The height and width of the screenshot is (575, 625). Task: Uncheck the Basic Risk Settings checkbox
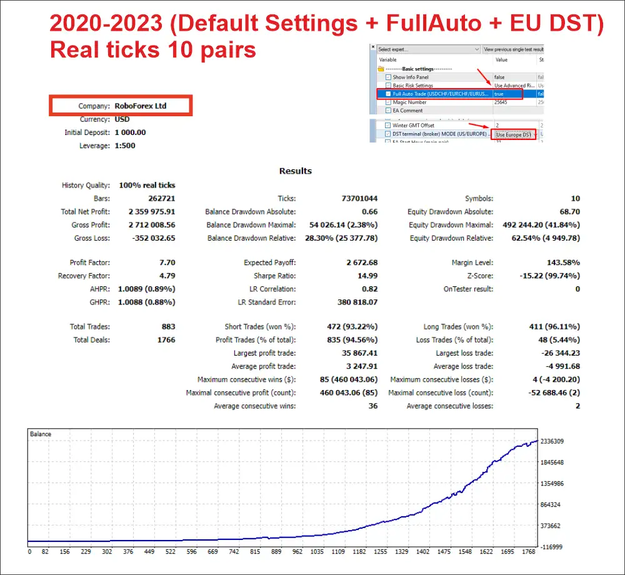click(x=387, y=86)
